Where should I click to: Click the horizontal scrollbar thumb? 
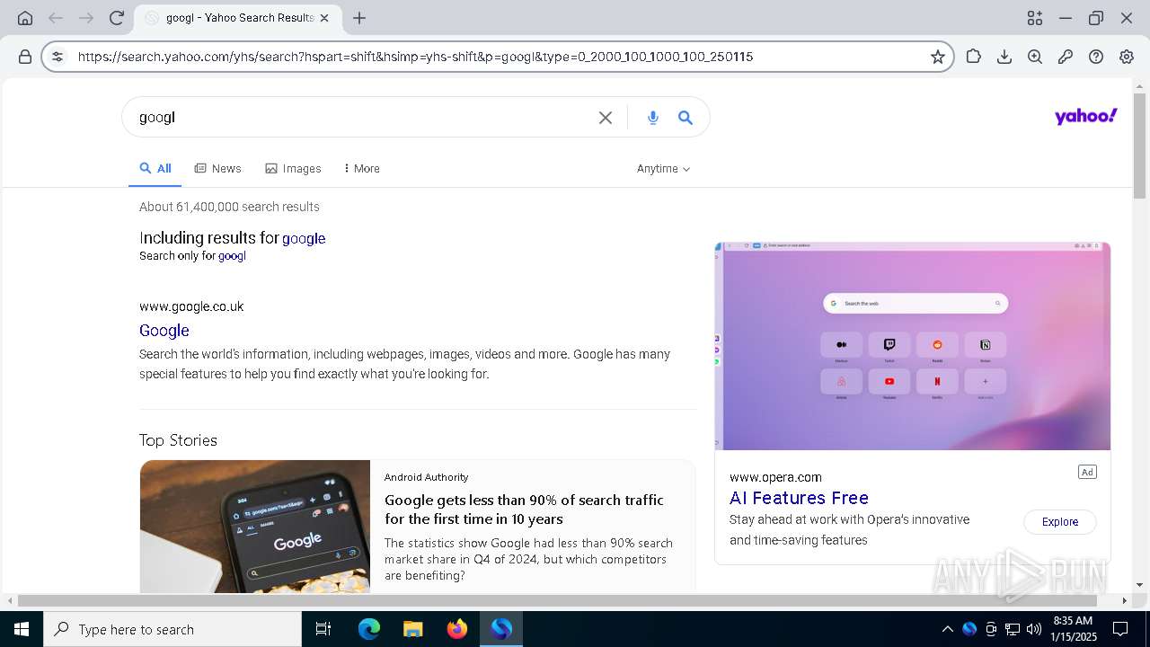pyautogui.click(x=557, y=600)
